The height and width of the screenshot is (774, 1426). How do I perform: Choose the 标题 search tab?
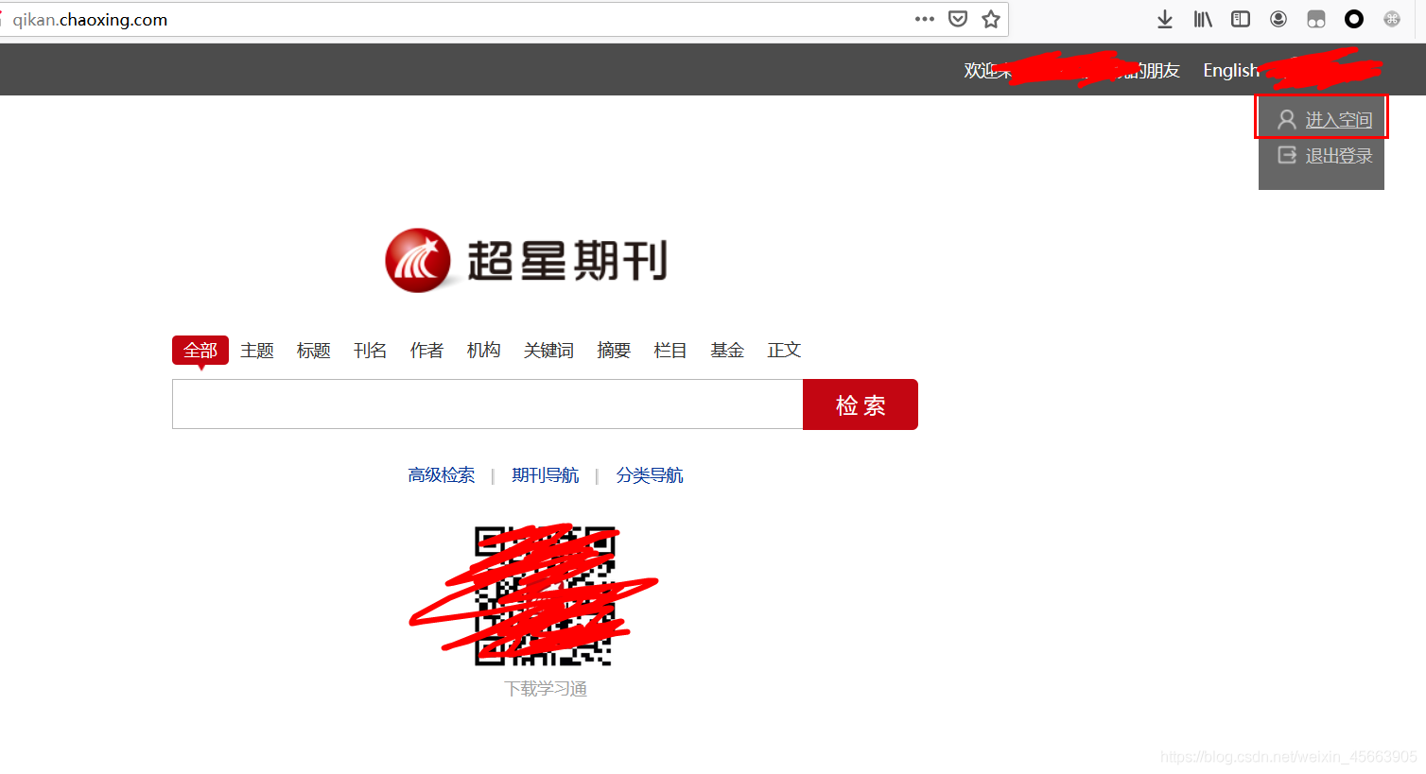pos(314,351)
